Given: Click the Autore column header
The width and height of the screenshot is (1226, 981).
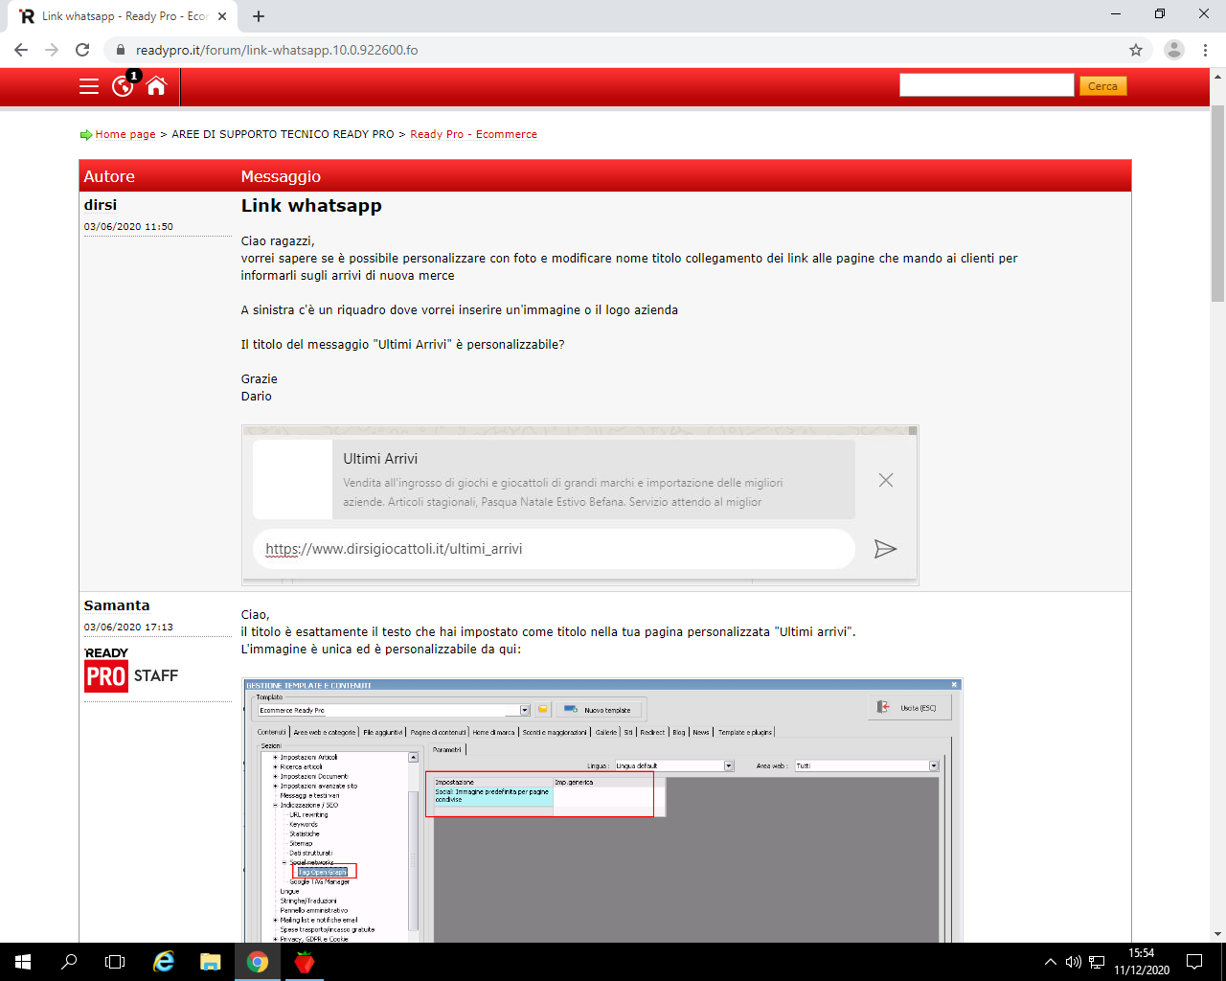Looking at the screenshot, I should coord(109,176).
